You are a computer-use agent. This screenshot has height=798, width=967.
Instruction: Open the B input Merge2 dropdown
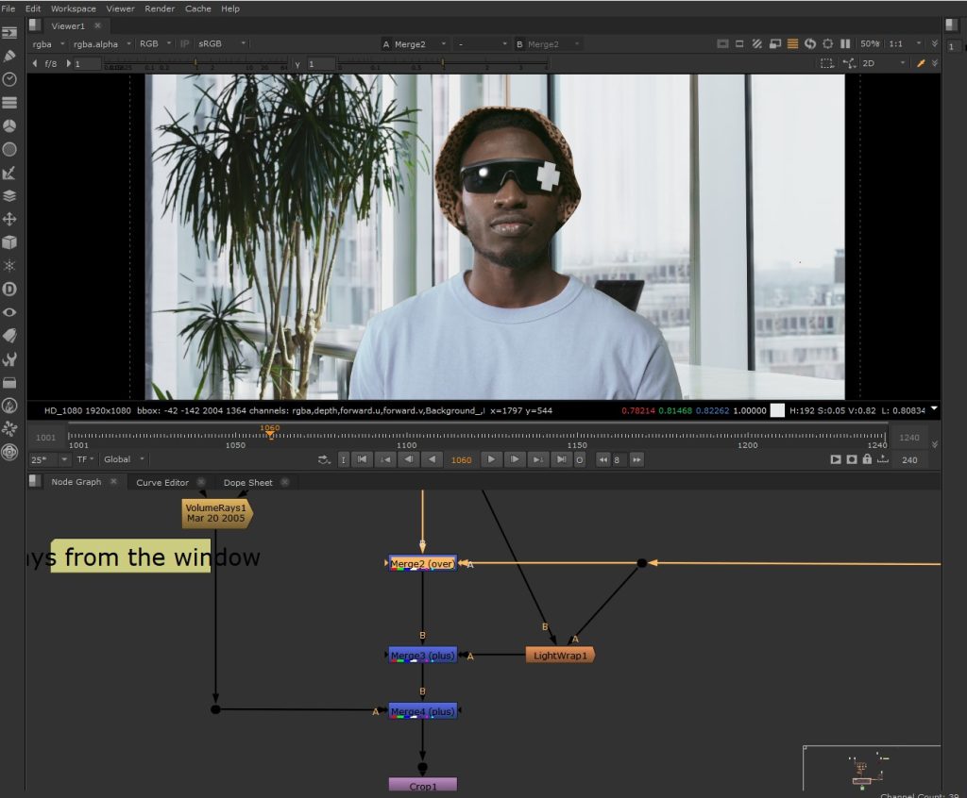(x=548, y=43)
